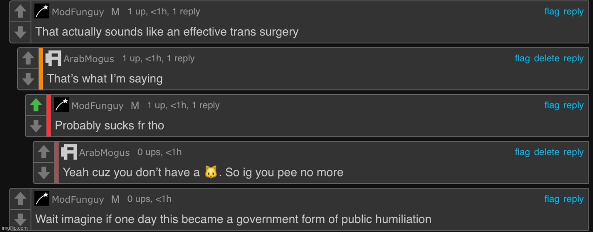
Task: Downvote the 'Probably sucks fr tho' comment
Action: (36, 126)
